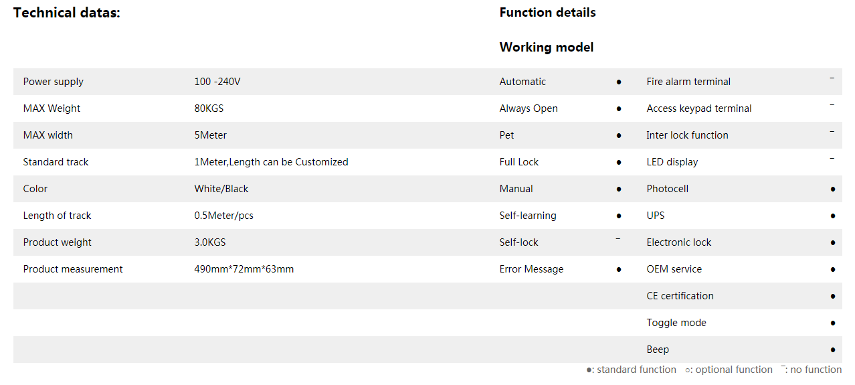Click the Technical datas heading
The width and height of the screenshot is (855, 385).
(x=67, y=13)
